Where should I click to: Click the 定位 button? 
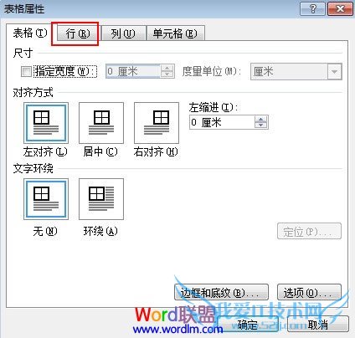click(x=309, y=231)
